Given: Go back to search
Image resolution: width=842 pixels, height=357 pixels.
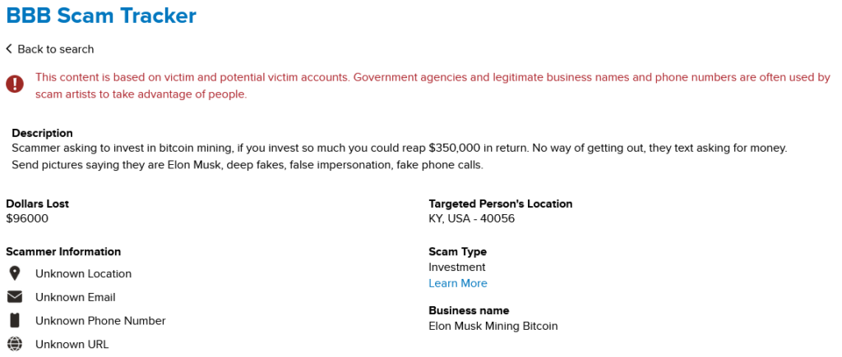Looking at the screenshot, I should (55, 49).
